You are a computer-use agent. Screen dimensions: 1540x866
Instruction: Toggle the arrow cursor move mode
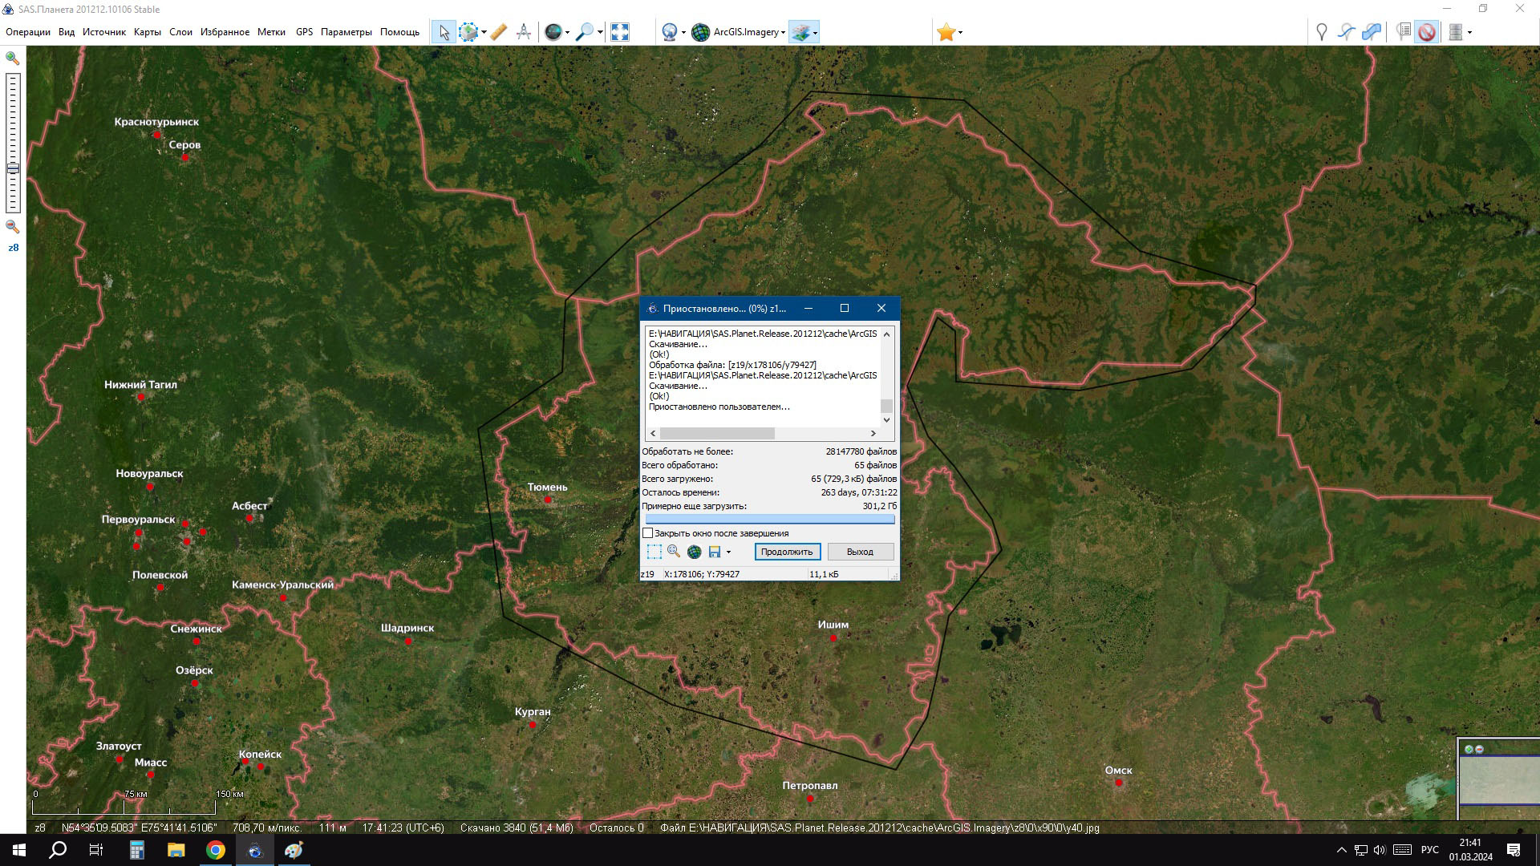[444, 32]
